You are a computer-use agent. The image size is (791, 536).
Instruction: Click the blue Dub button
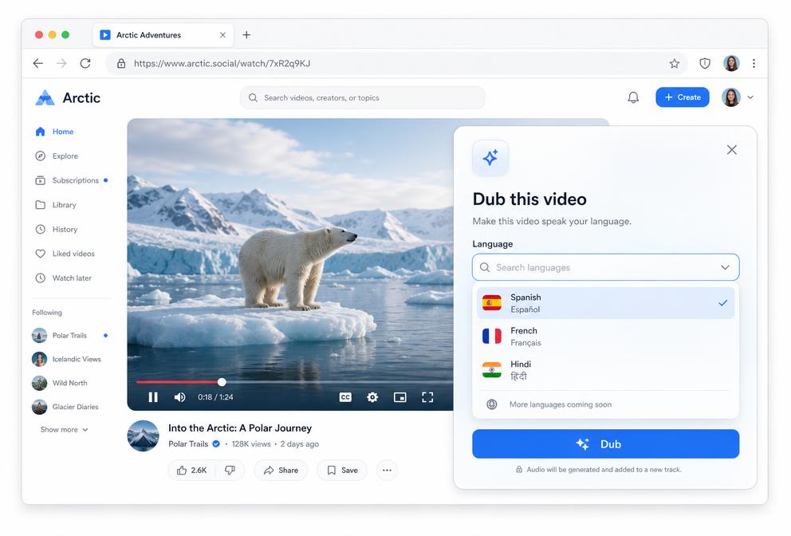pyautogui.click(x=605, y=443)
